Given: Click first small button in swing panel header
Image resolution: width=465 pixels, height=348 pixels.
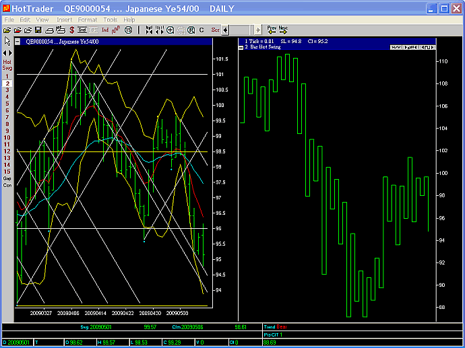Looking at the screenshot, I should tap(397, 47).
